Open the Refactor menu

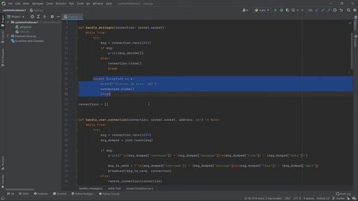[x=61, y=4]
